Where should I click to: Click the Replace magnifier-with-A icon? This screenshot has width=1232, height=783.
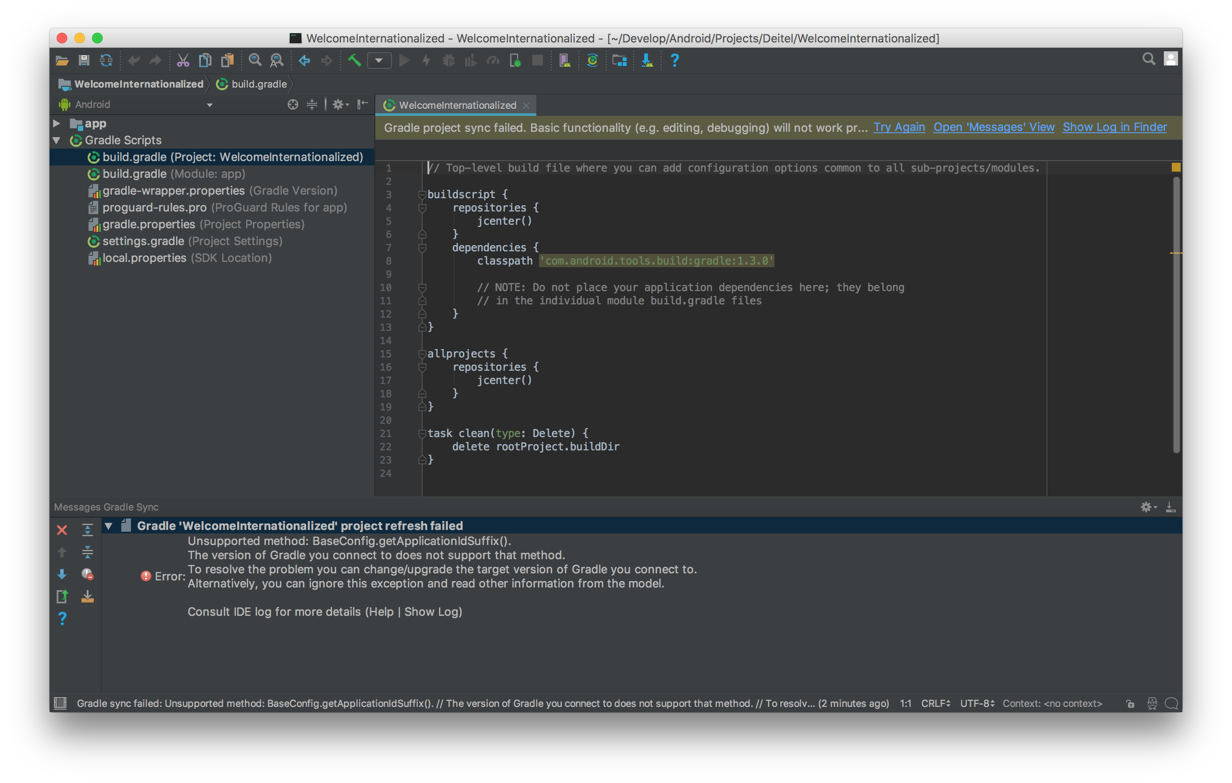click(277, 61)
